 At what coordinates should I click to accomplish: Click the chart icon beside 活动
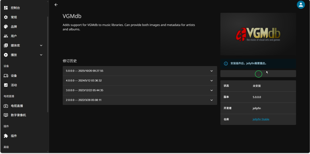(6, 85)
